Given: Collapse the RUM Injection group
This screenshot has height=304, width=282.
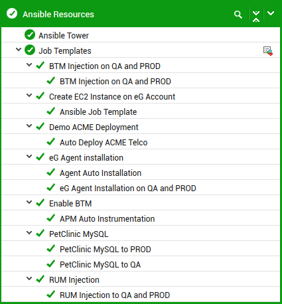Looking at the screenshot, I should click(29, 279).
